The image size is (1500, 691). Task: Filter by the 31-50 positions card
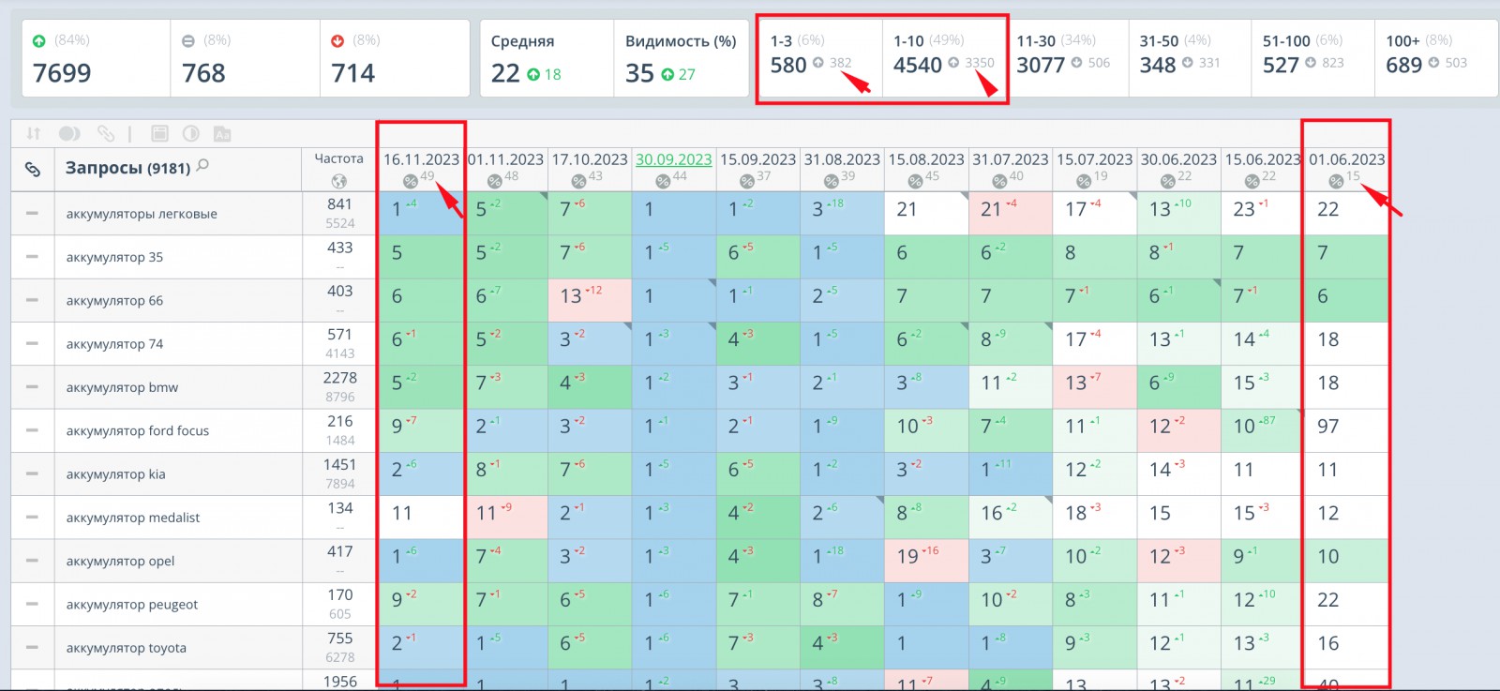1190,57
